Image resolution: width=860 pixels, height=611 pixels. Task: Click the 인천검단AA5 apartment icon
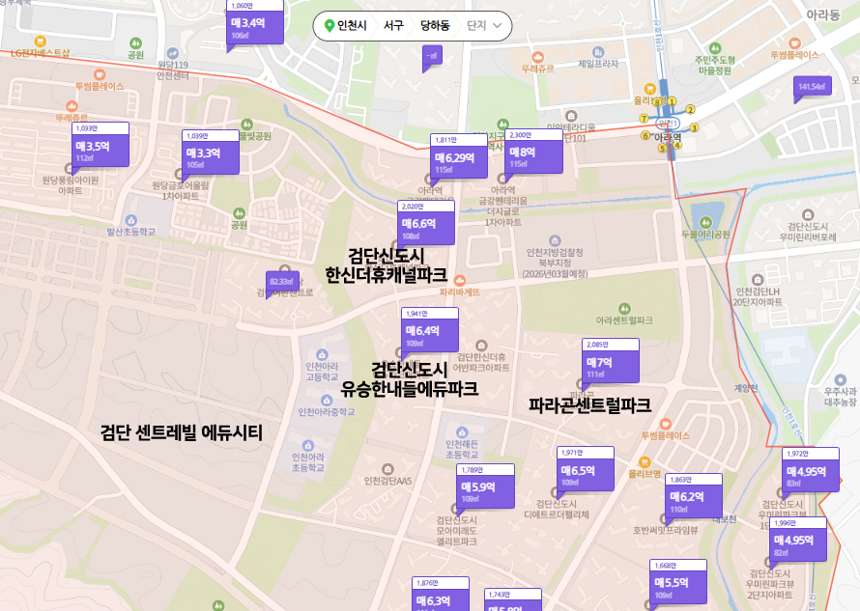pos(387,470)
